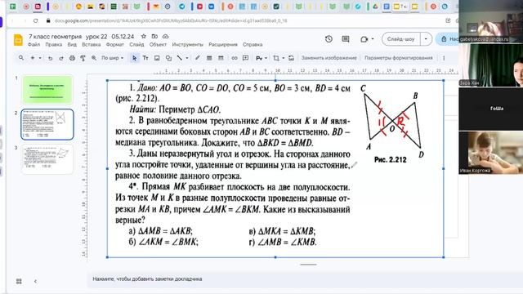Click the reset image icon
523x294 pixels.
point(291,58)
